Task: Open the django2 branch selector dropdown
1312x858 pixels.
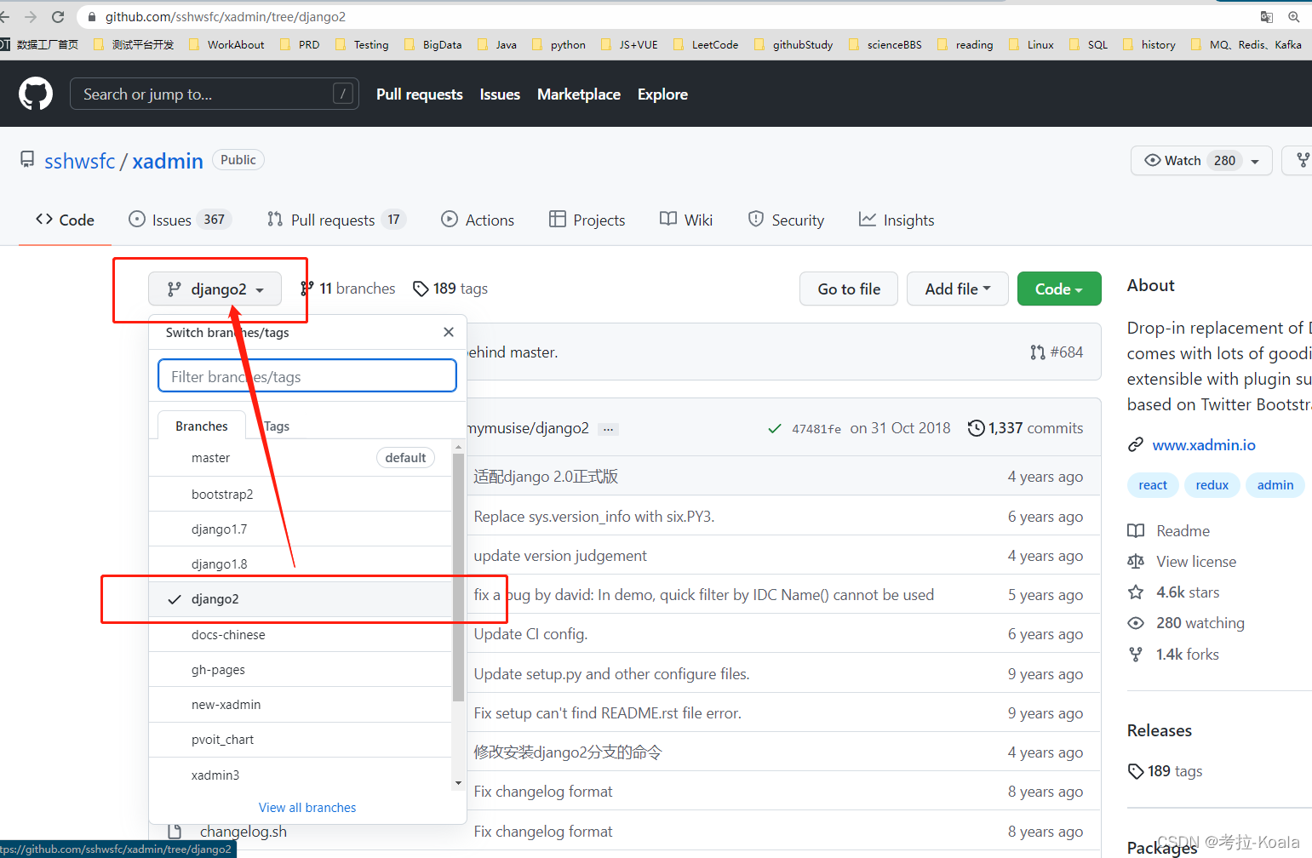Action: click(215, 289)
